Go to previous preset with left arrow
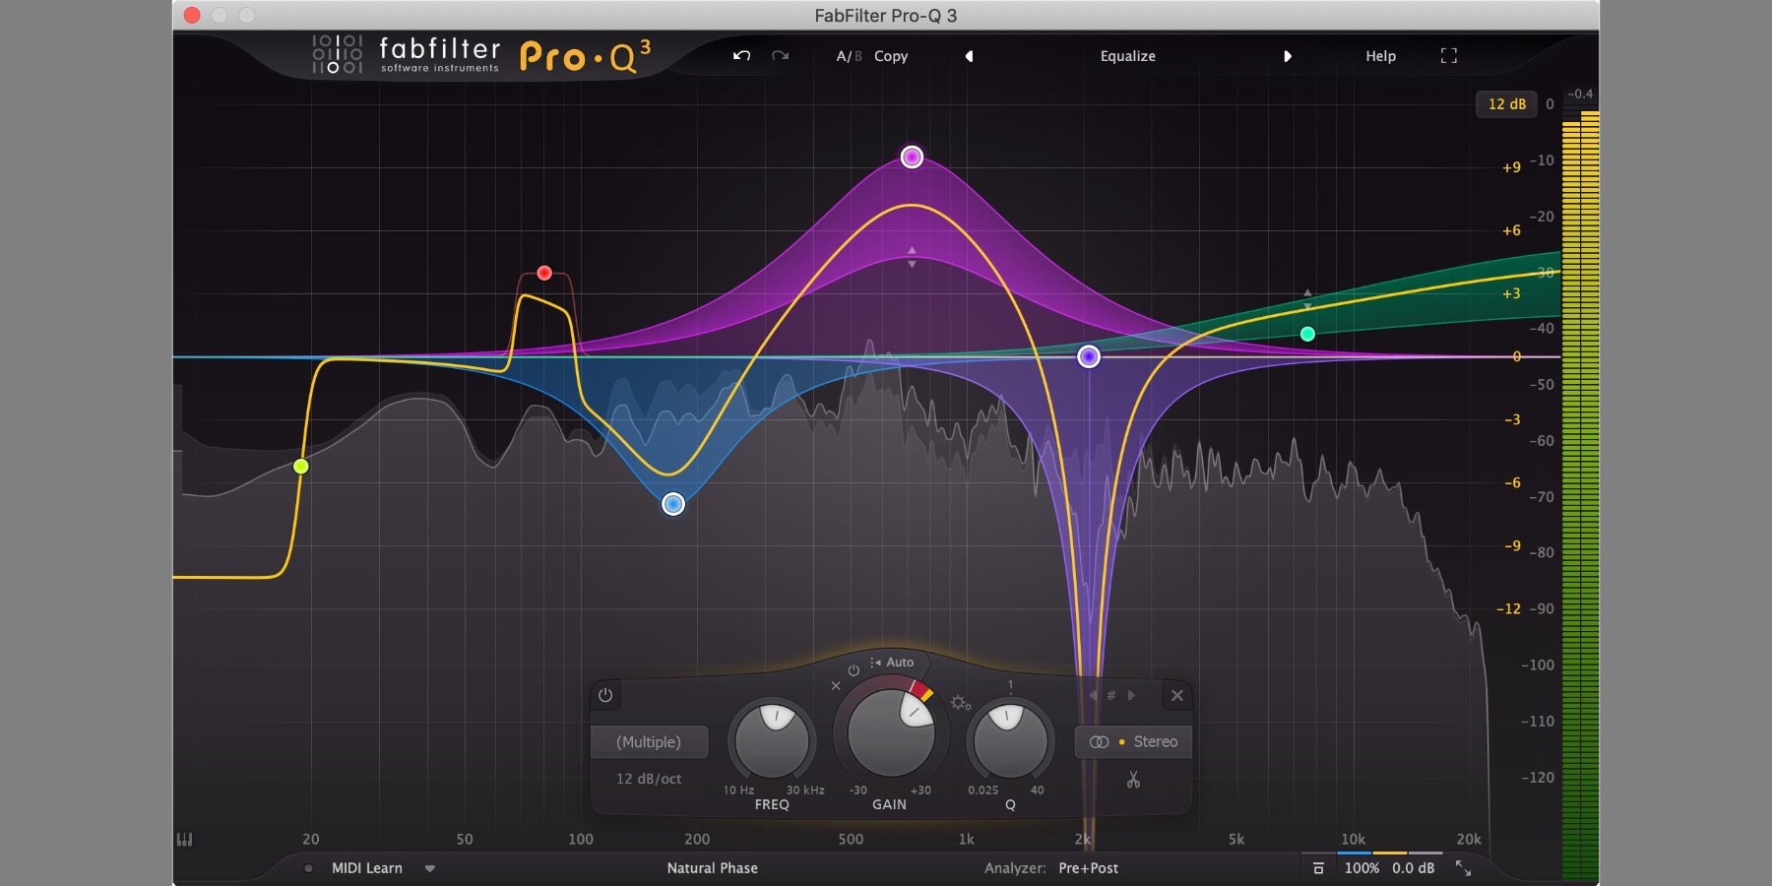Image resolution: width=1772 pixels, height=886 pixels. [x=969, y=56]
